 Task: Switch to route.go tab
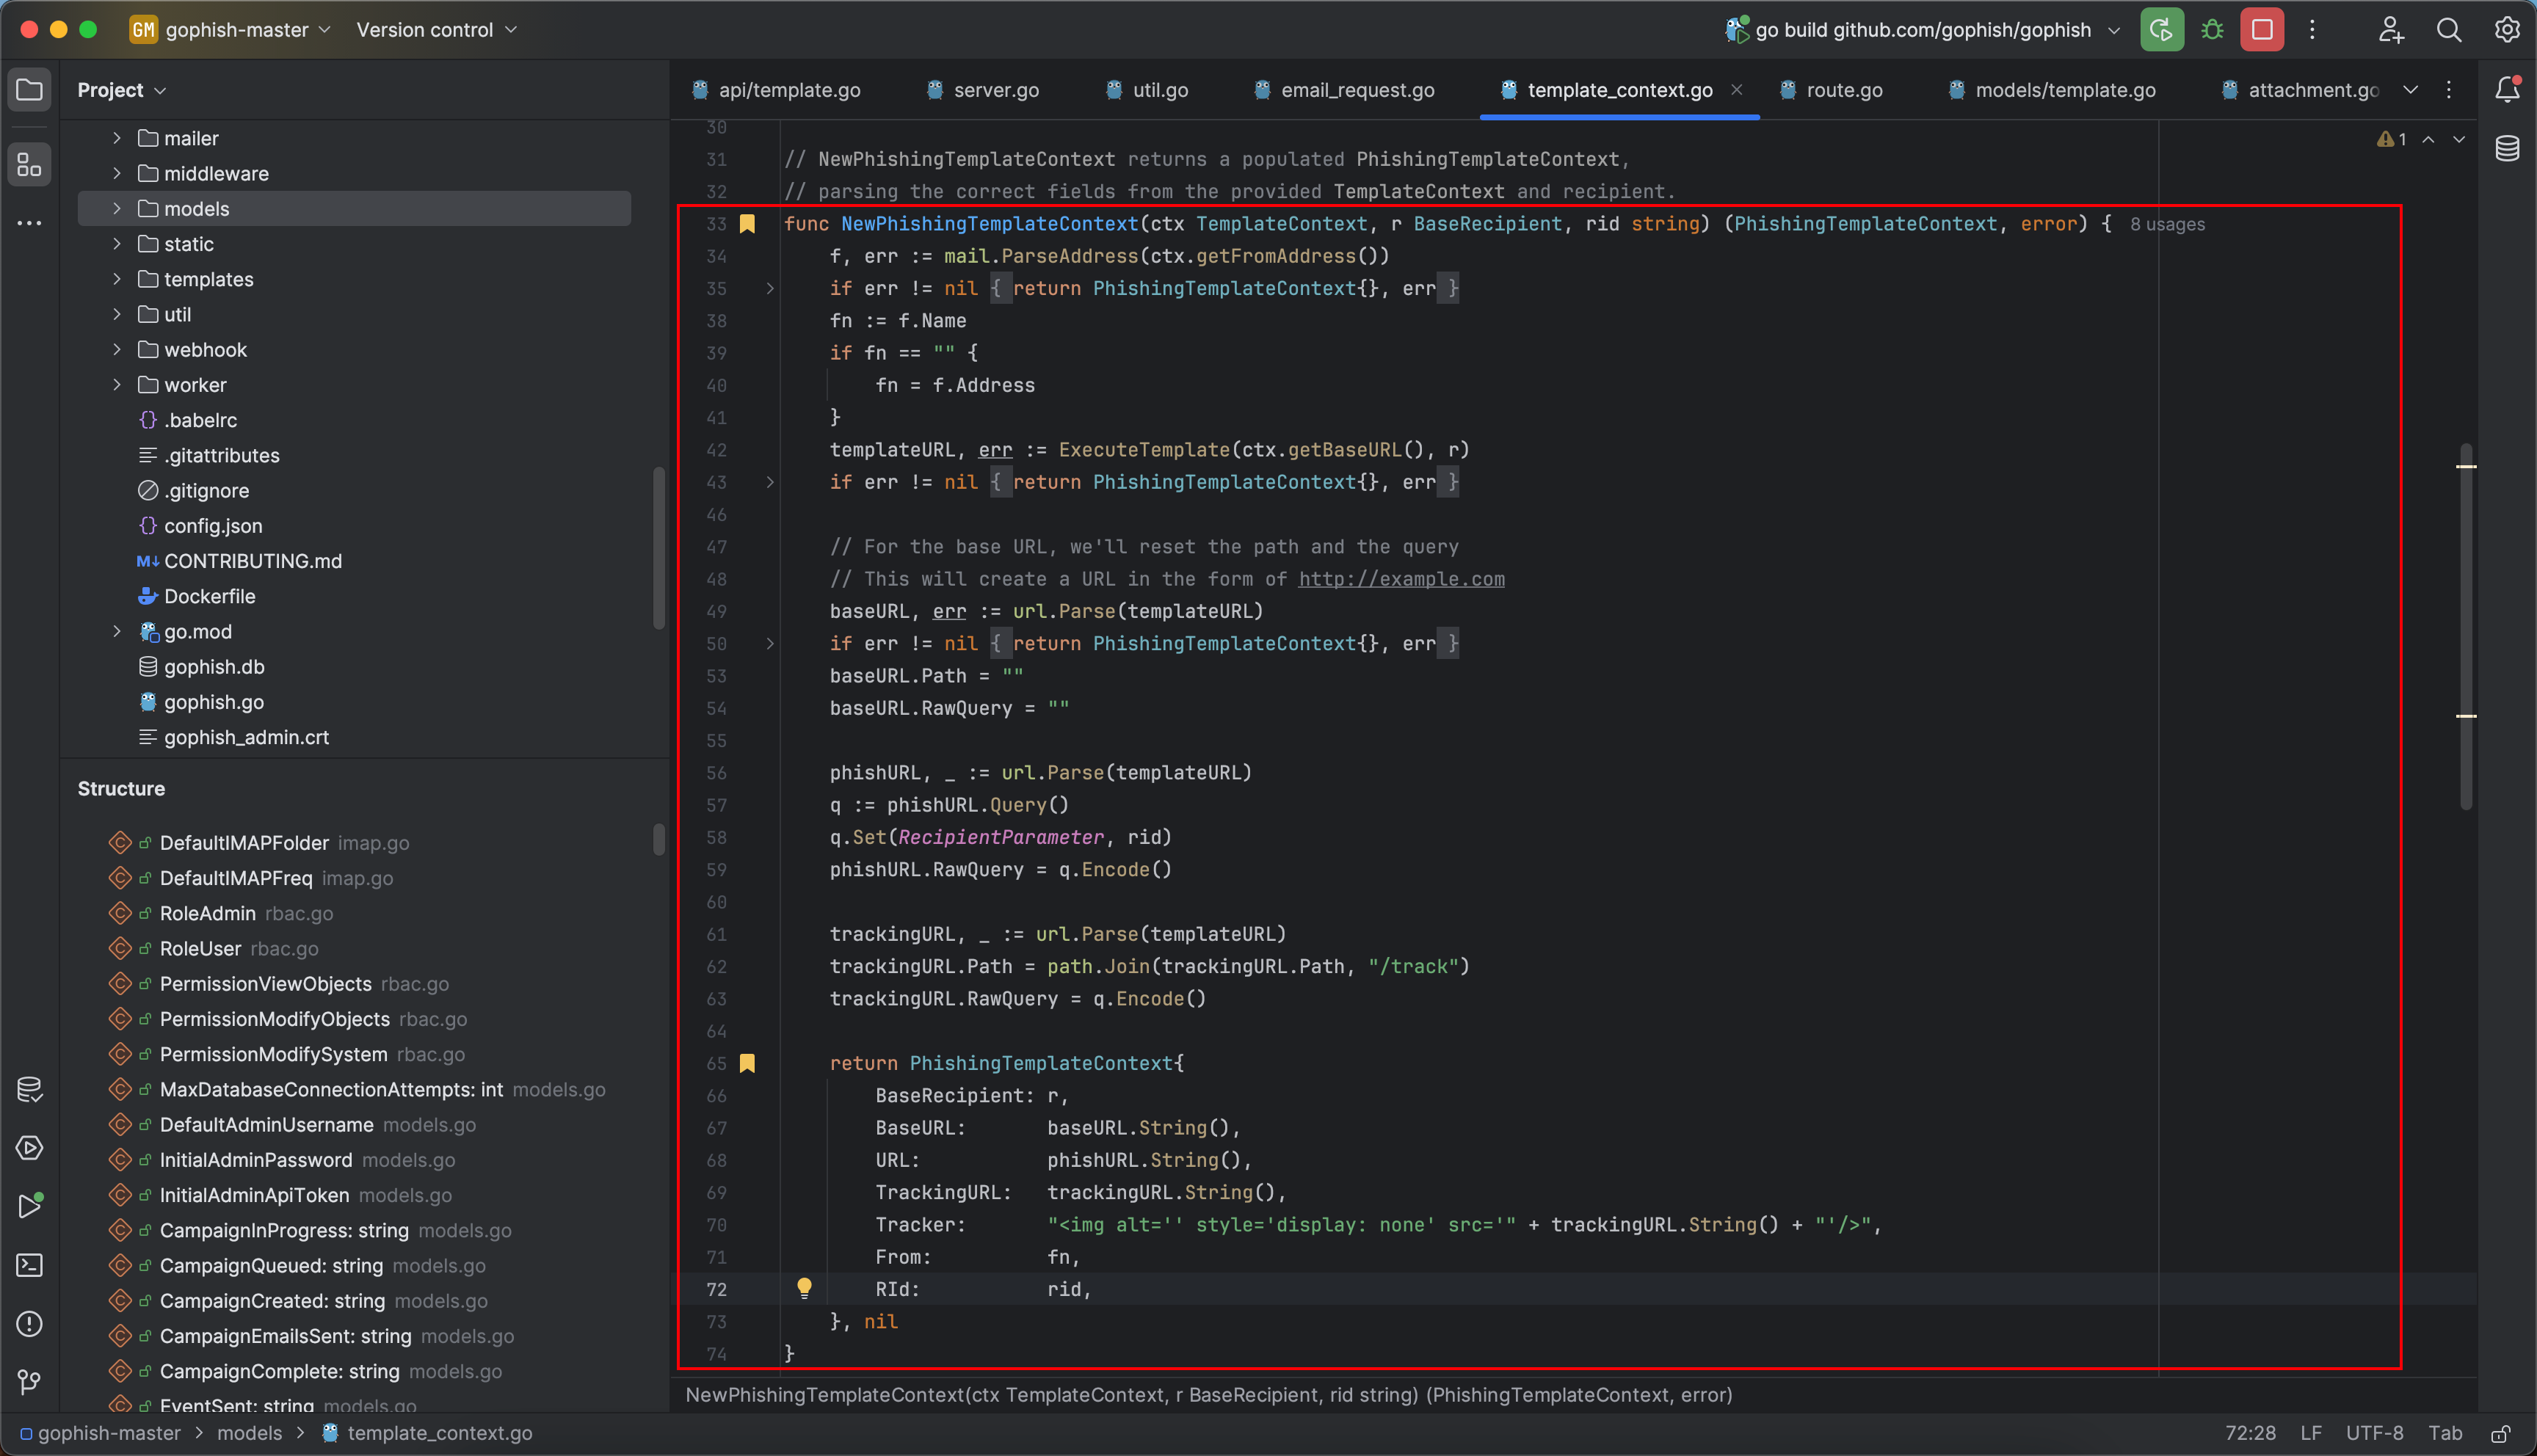click(x=1831, y=90)
